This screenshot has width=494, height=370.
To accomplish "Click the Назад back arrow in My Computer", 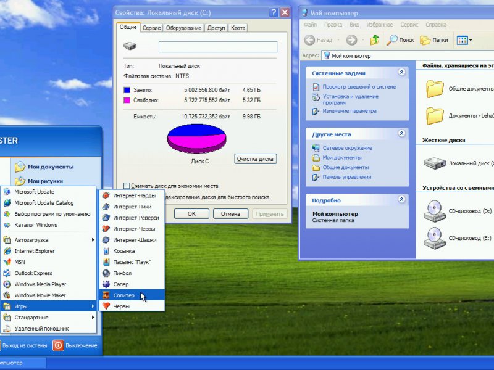I will pyautogui.click(x=310, y=40).
